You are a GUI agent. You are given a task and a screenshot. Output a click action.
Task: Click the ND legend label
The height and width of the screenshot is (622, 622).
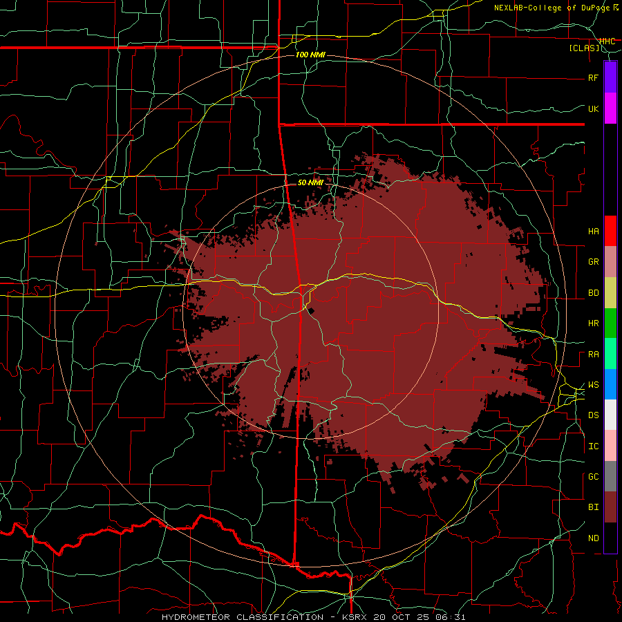pos(593,538)
